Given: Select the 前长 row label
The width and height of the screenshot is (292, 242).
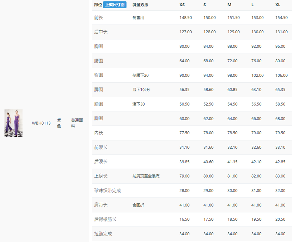Looking at the screenshot, I should pos(98,18).
